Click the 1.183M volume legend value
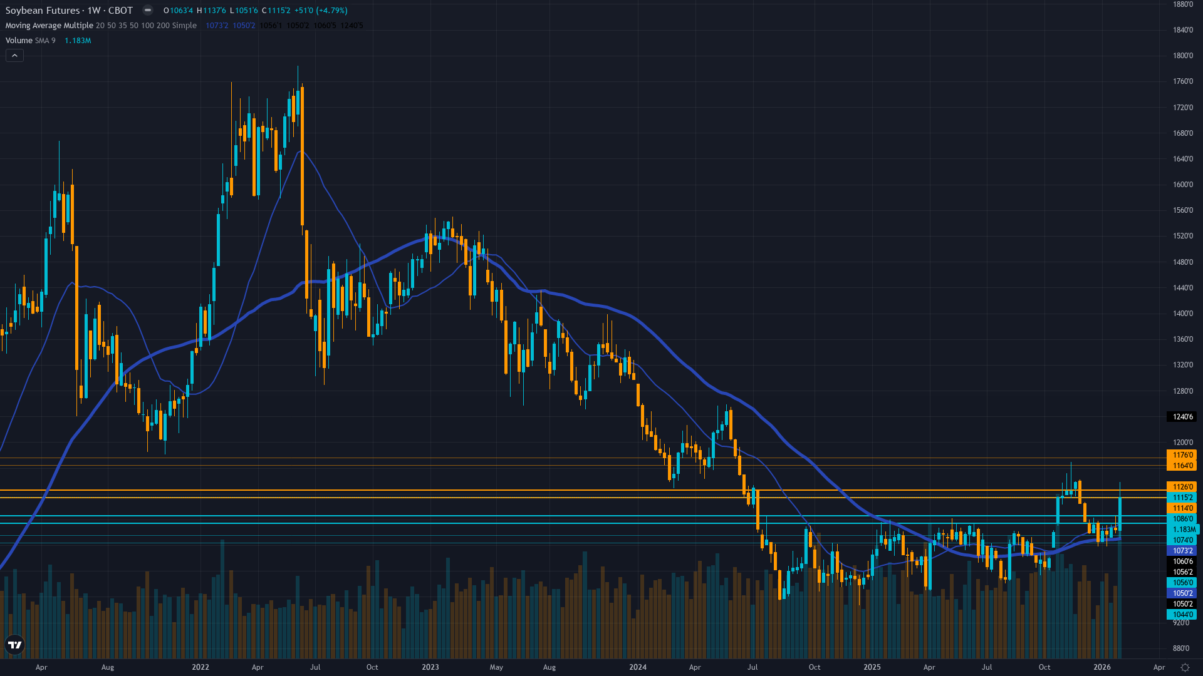Screen dimensions: 1203x676 click(x=78, y=41)
